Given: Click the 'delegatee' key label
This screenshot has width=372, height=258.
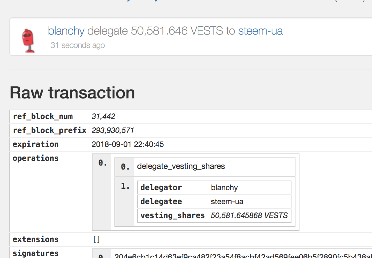Looking at the screenshot, I should [x=161, y=201].
